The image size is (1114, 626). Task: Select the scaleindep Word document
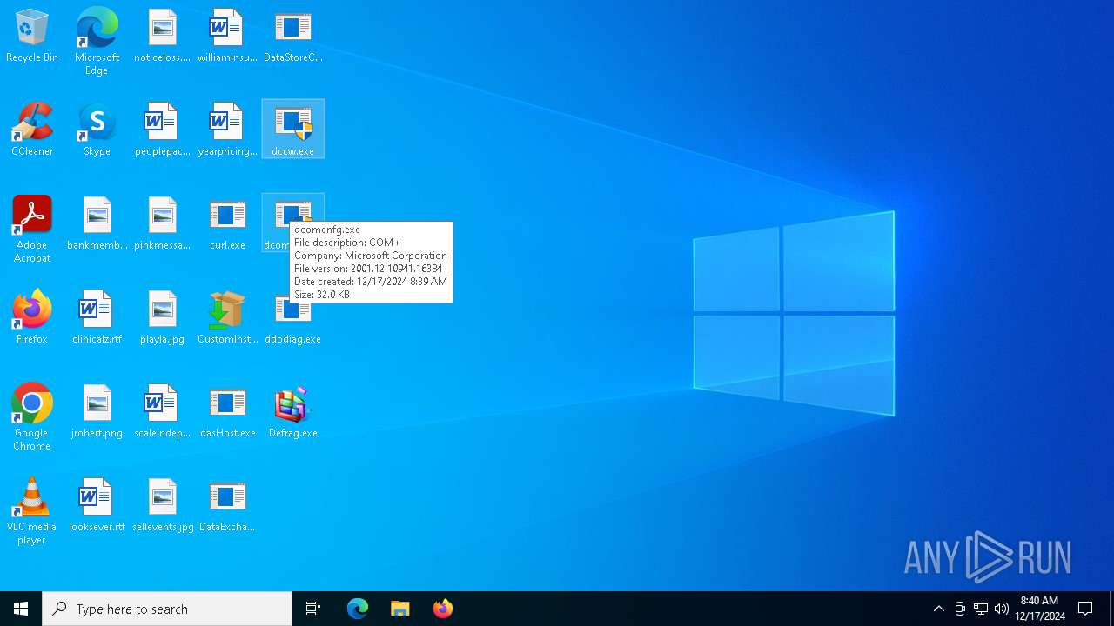(162, 412)
